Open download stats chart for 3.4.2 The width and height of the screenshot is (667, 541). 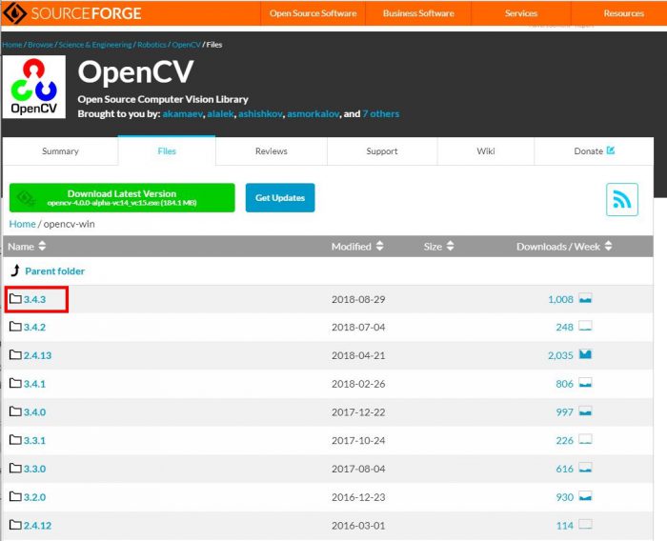click(585, 326)
